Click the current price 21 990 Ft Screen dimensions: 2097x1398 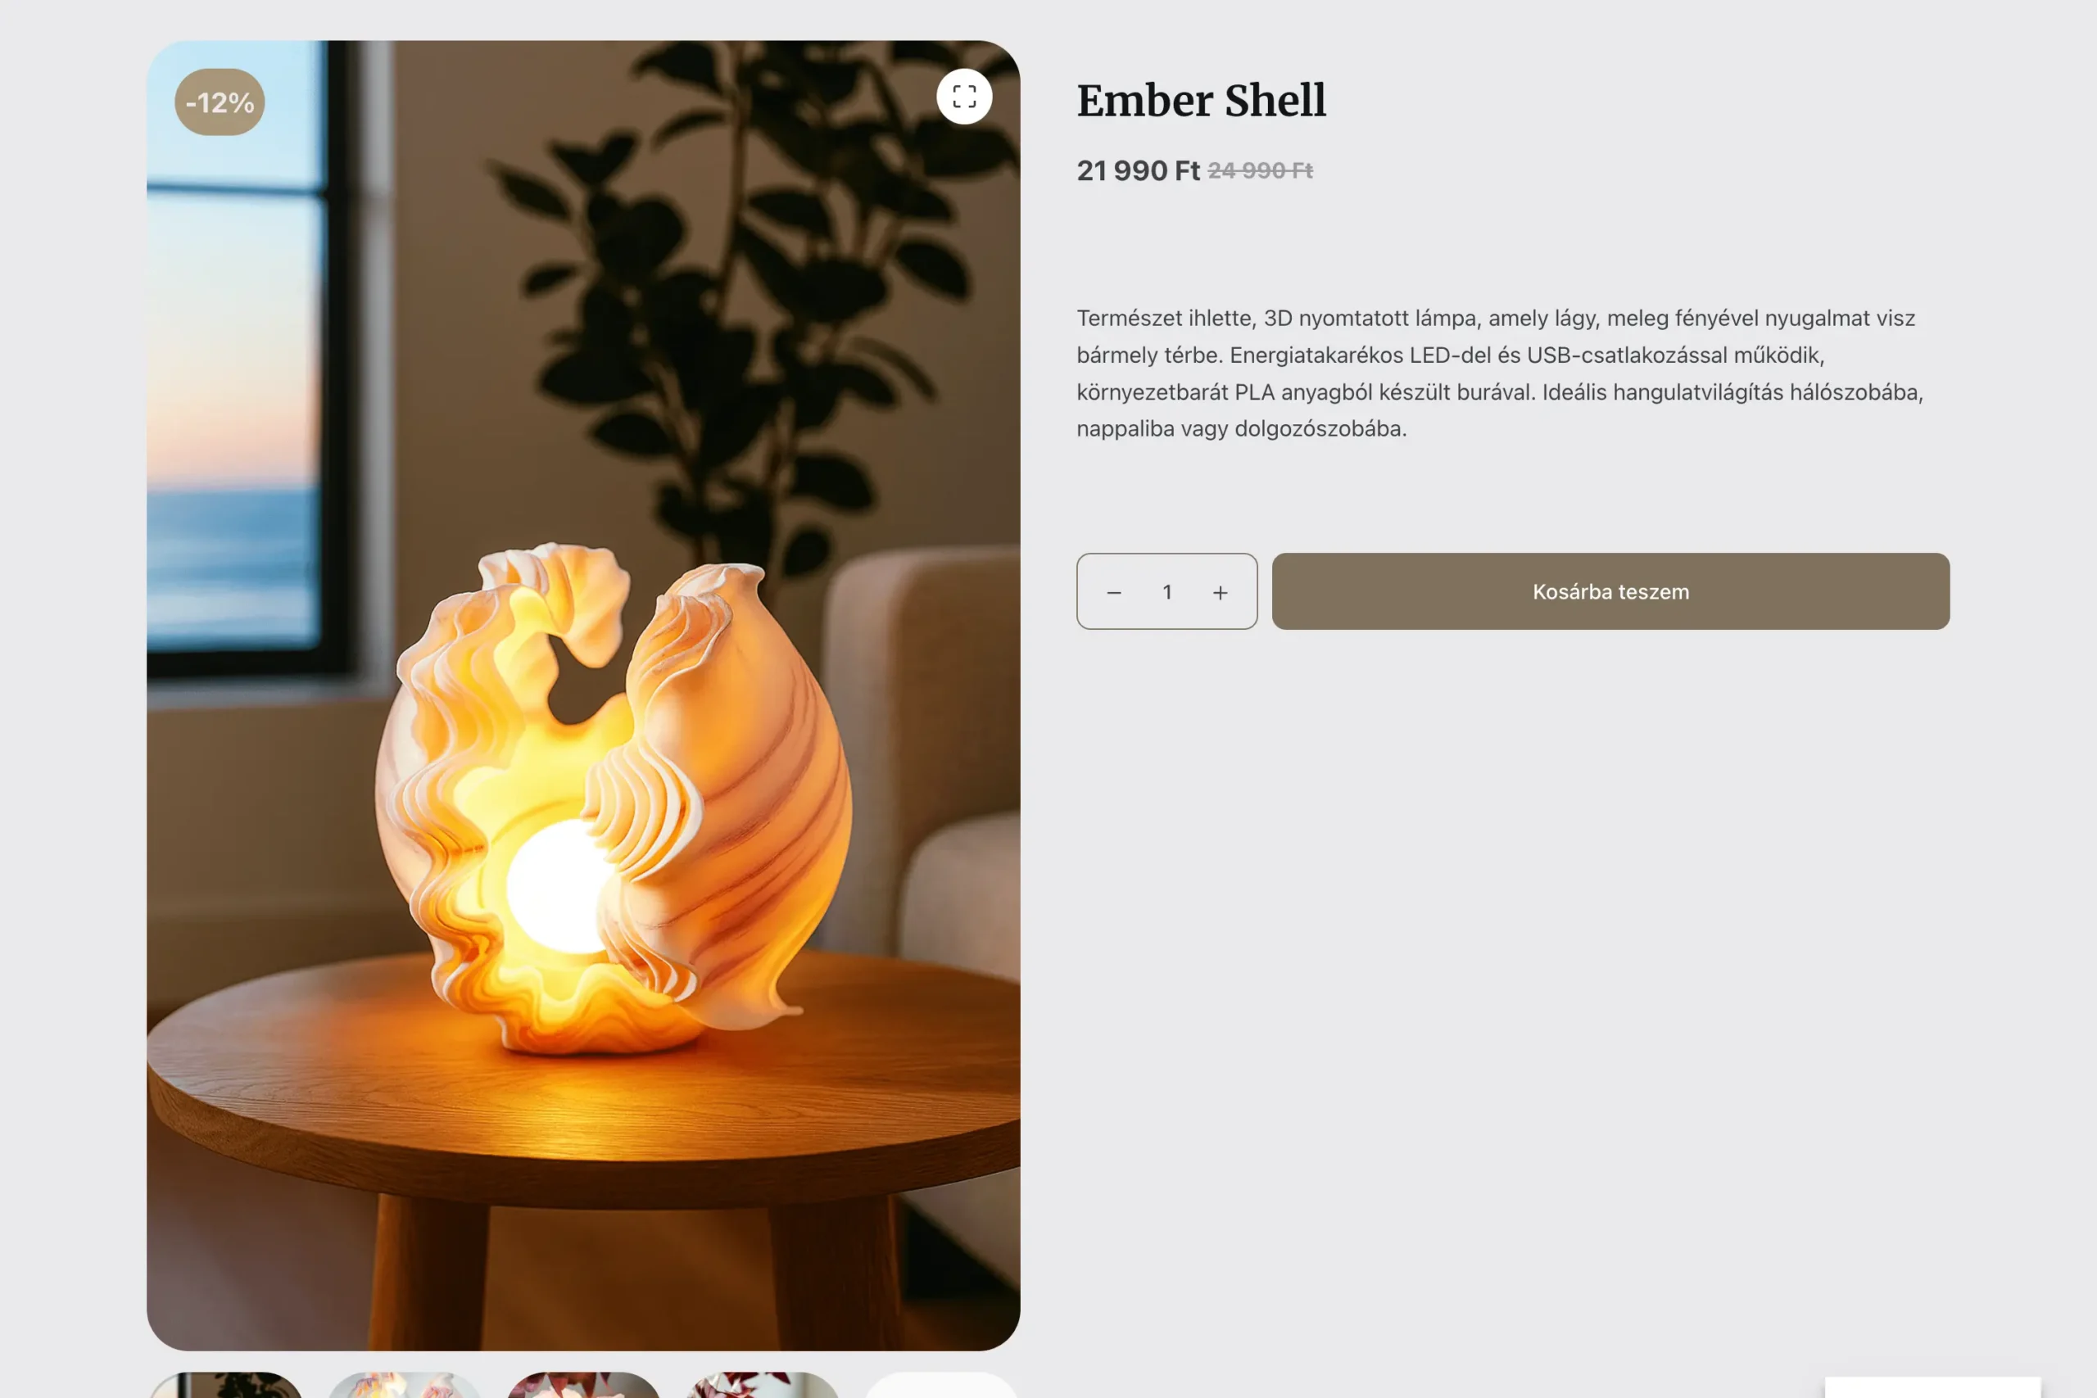1138,170
